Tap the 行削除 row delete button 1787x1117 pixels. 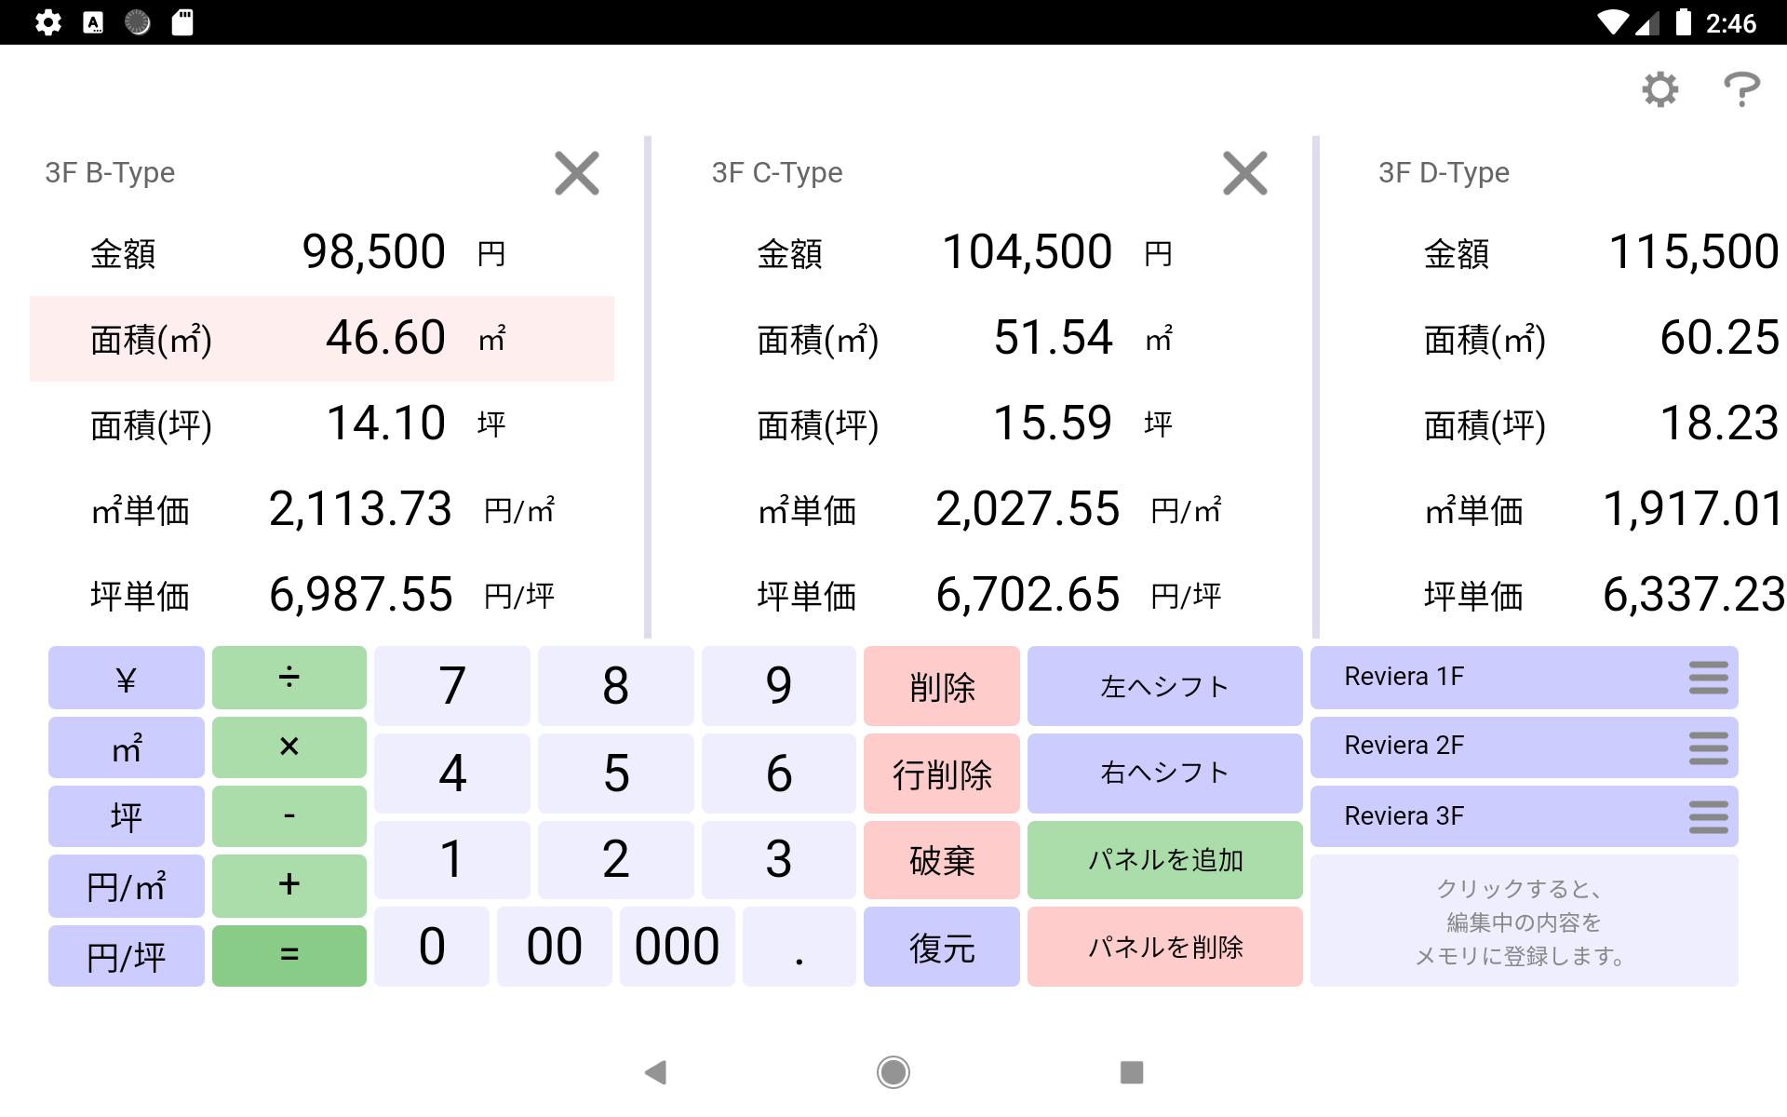[942, 774]
